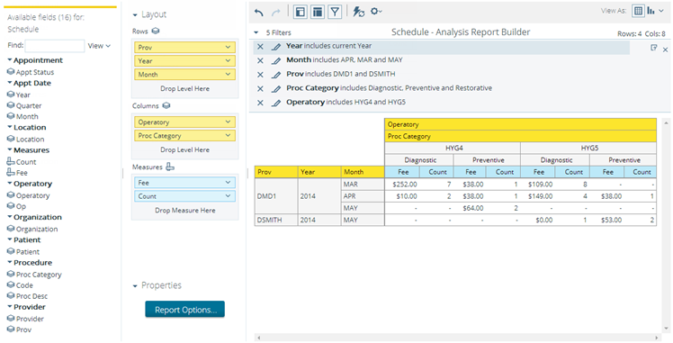Collapse the Procedure field group
The image size is (673, 343).
[x=9, y=262]
